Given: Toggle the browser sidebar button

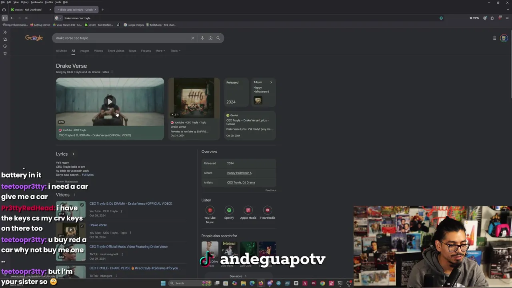Looking at the screenshot, I should (4, 18).
